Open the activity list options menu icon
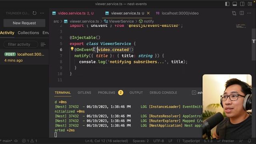 (x=43, y=44)
